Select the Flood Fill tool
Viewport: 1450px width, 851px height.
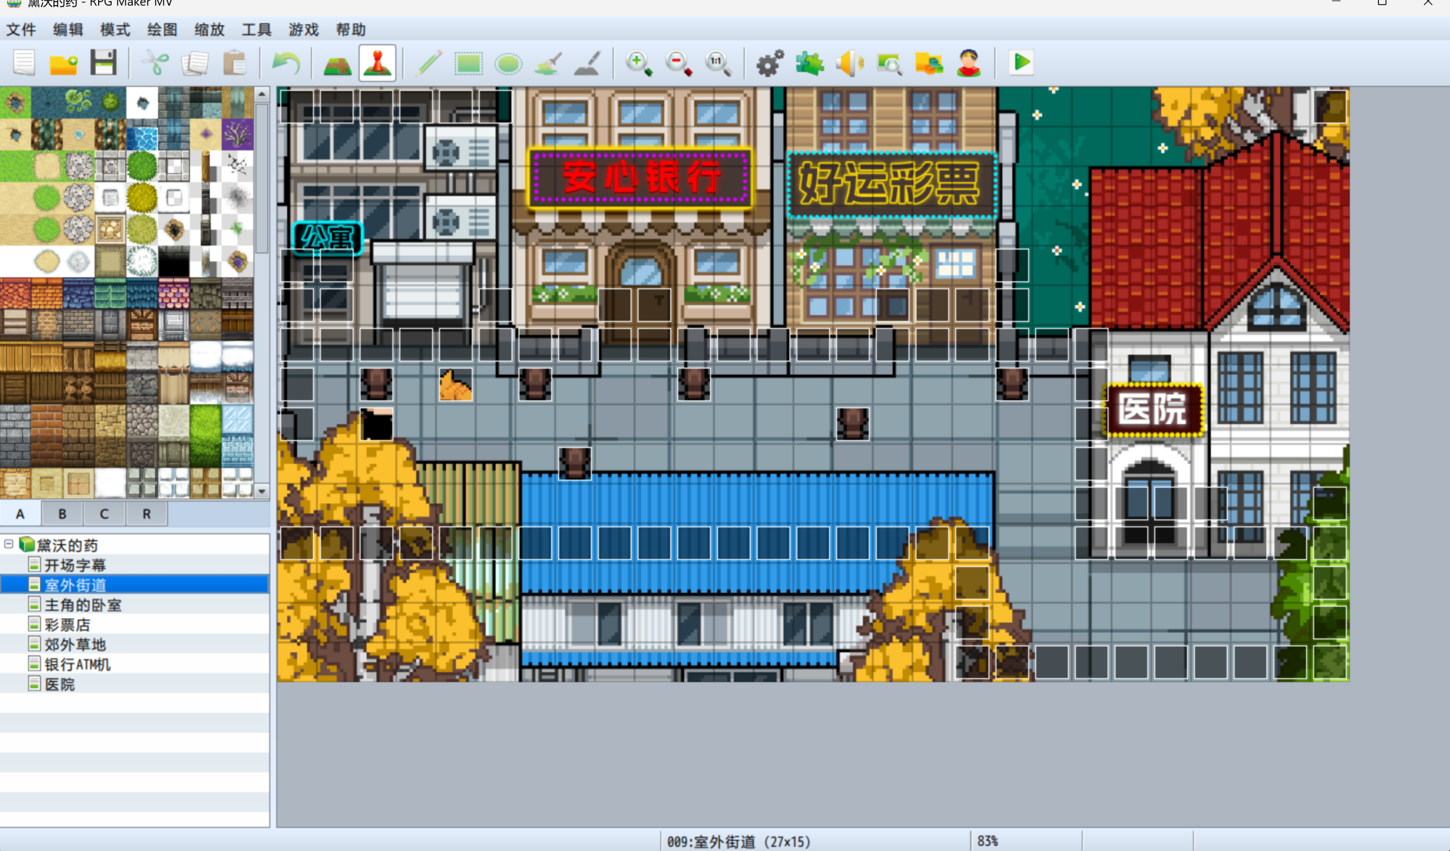pos(548,63)
